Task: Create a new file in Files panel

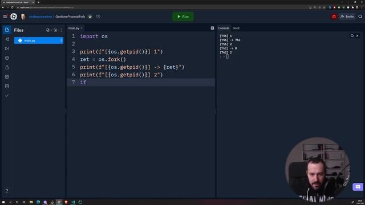Action: tap(48, 30)
